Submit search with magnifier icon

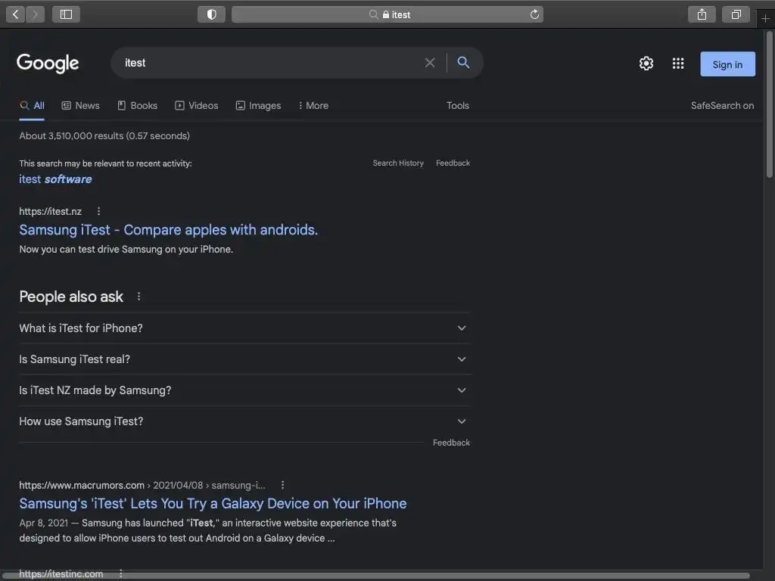[463, 62]
